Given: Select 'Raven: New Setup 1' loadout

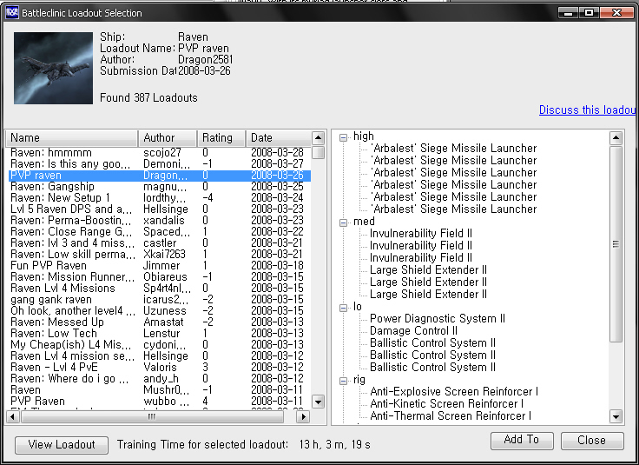Looking at the screenshot, I should (x=160, y=198).
